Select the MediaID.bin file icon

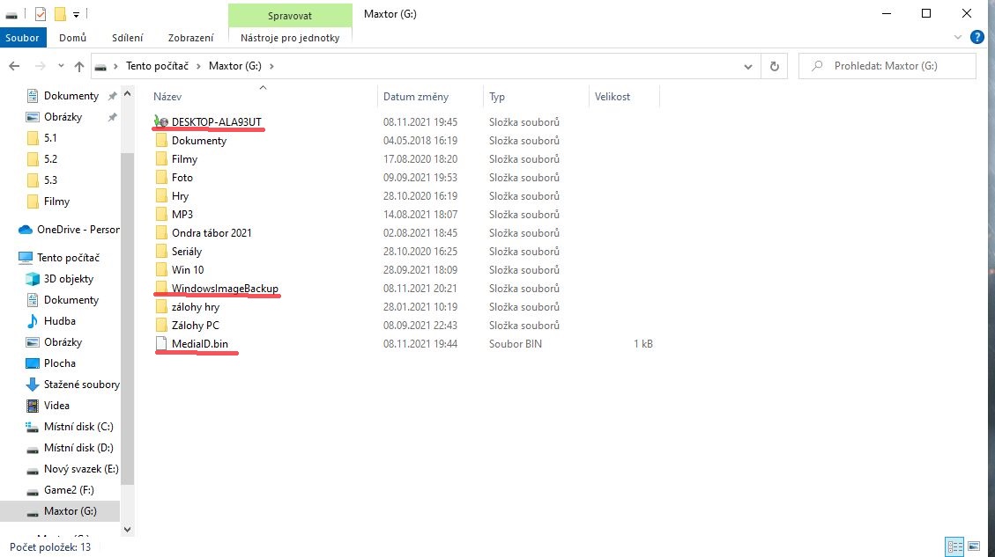(x=161, y=343)
